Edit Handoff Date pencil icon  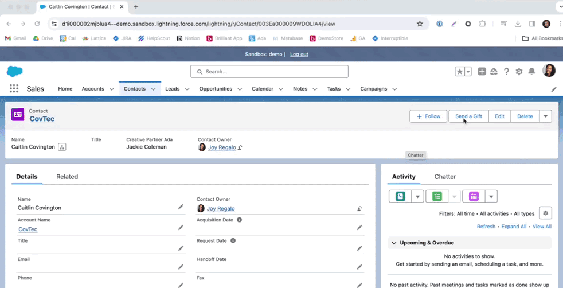pyautogui.click(x=359, y=267)
